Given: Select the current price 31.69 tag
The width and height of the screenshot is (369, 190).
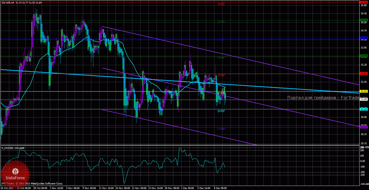Looking at the screenshot, I should click(x=364, y=99).
